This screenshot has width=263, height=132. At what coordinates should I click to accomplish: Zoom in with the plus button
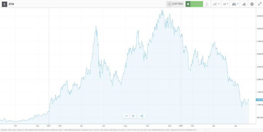[133, 116]
